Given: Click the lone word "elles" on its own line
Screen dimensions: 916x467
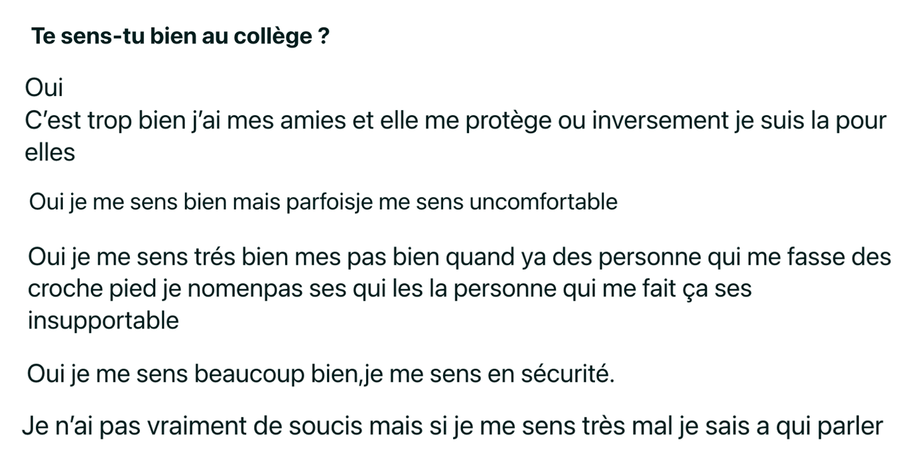Looking at the screenshot, I should tap(50, 153).
